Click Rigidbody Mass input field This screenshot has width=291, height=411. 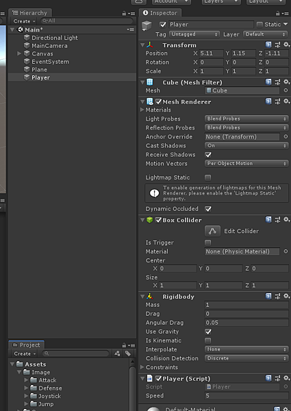coord(246,305)
